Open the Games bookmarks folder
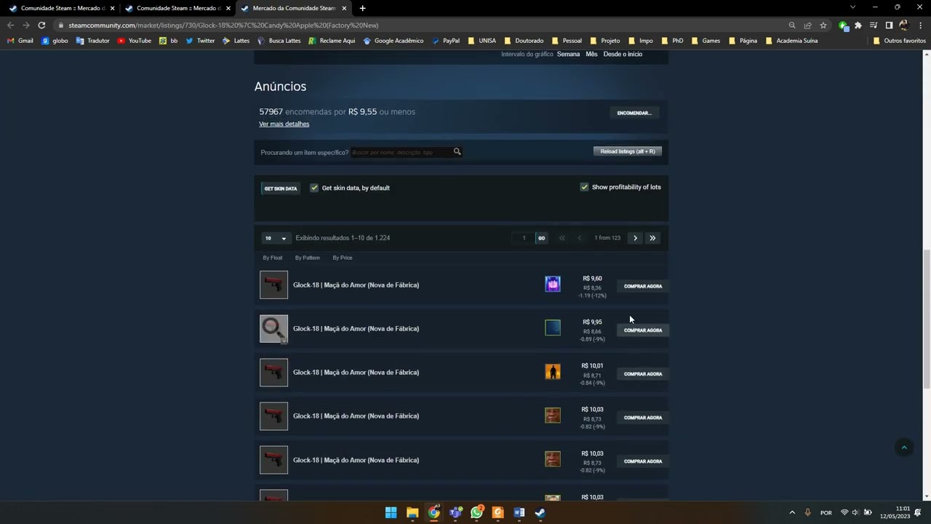Viewport: 931px width, 524px height. (706, 41)
